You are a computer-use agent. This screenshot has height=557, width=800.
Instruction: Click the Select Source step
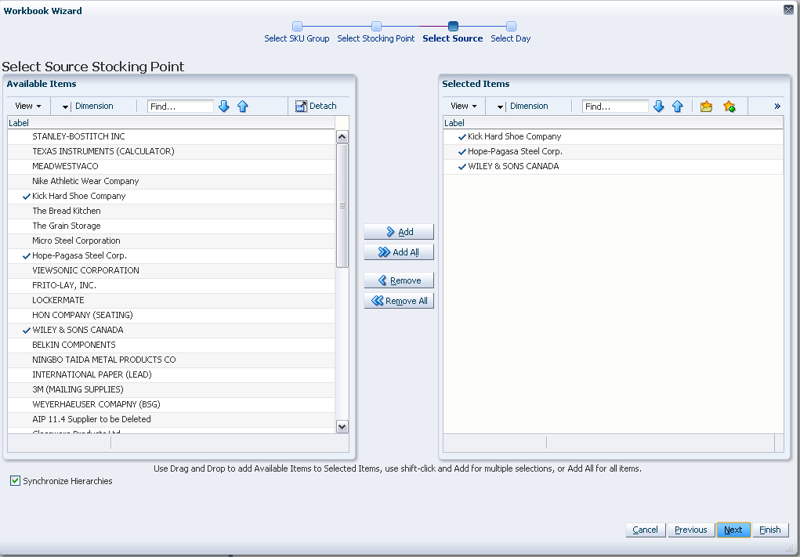[x=453, y=33]
